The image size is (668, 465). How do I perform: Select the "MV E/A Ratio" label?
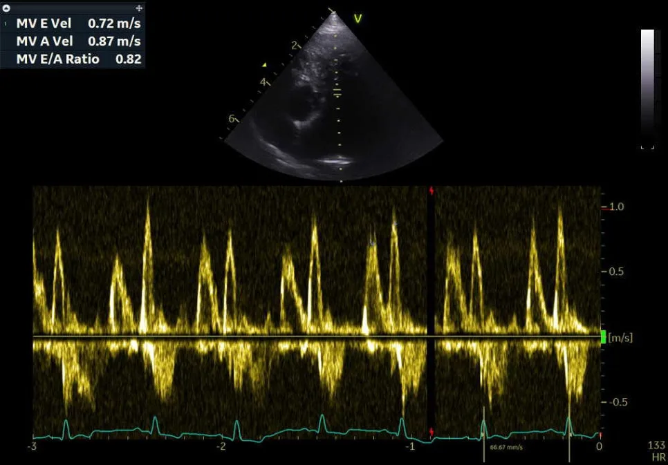coord(58,59)
